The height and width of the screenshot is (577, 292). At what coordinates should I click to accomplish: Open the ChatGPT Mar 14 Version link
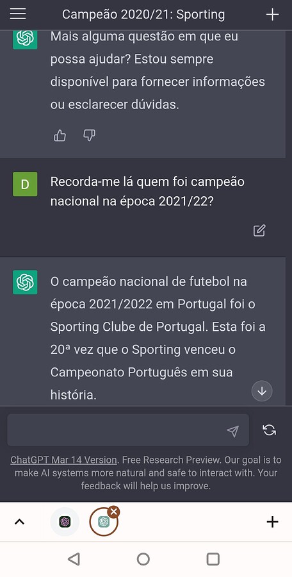[63, 460]
